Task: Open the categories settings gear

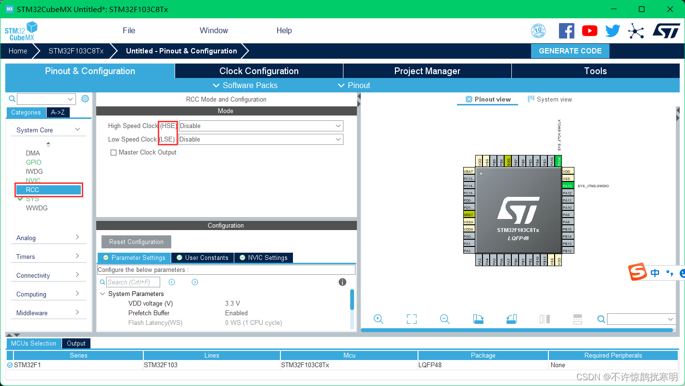Action: click(85, 99)
